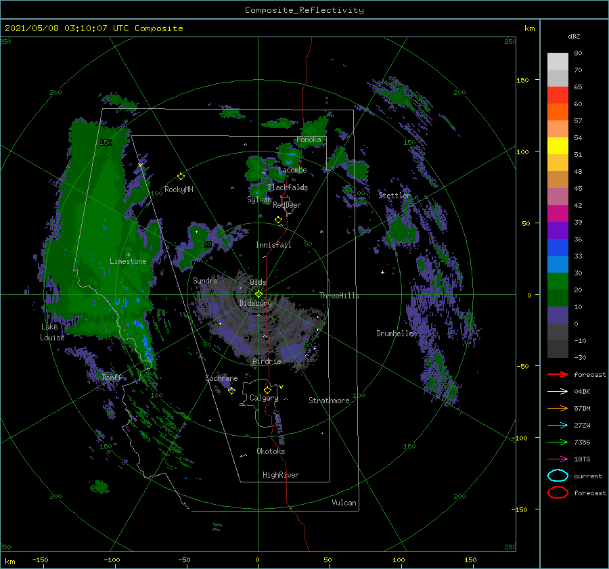This screenshot has height=569, width=609.
Task: Click the Sylvan label
Action: 259,200
